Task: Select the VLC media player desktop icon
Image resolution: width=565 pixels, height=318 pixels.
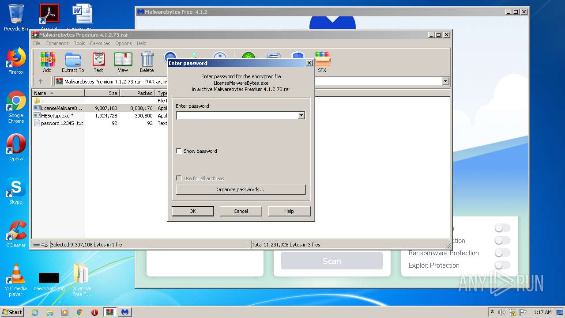Action: point(16,280)
